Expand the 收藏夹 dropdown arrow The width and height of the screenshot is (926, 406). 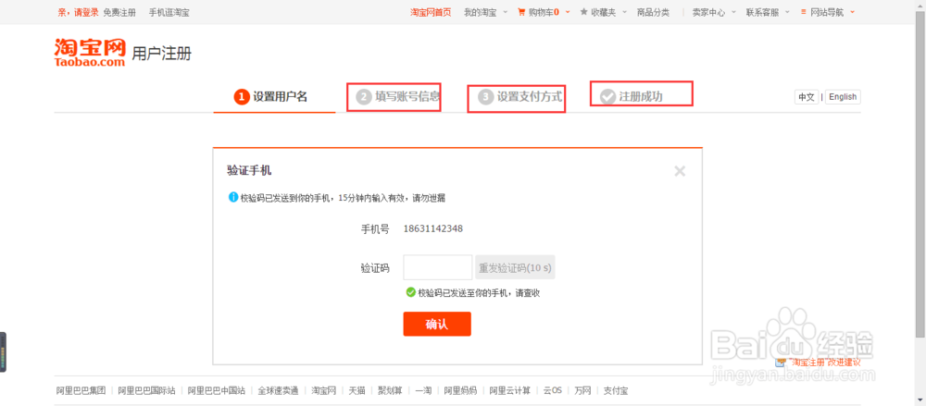[x=627, y=12]
